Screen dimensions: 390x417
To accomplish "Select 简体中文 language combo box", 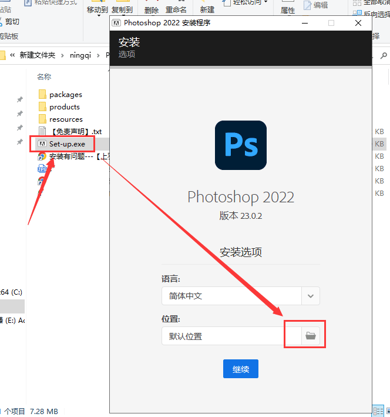I will click(x=241, y=296).
